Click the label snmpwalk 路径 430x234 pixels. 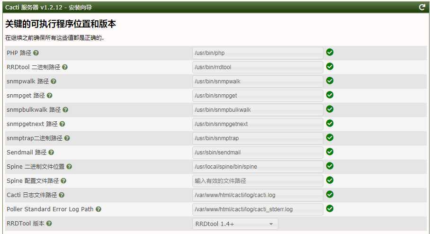[x=27, y=81]
